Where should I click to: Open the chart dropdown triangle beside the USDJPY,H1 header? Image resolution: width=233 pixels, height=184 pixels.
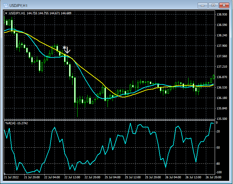click(6, 13)
